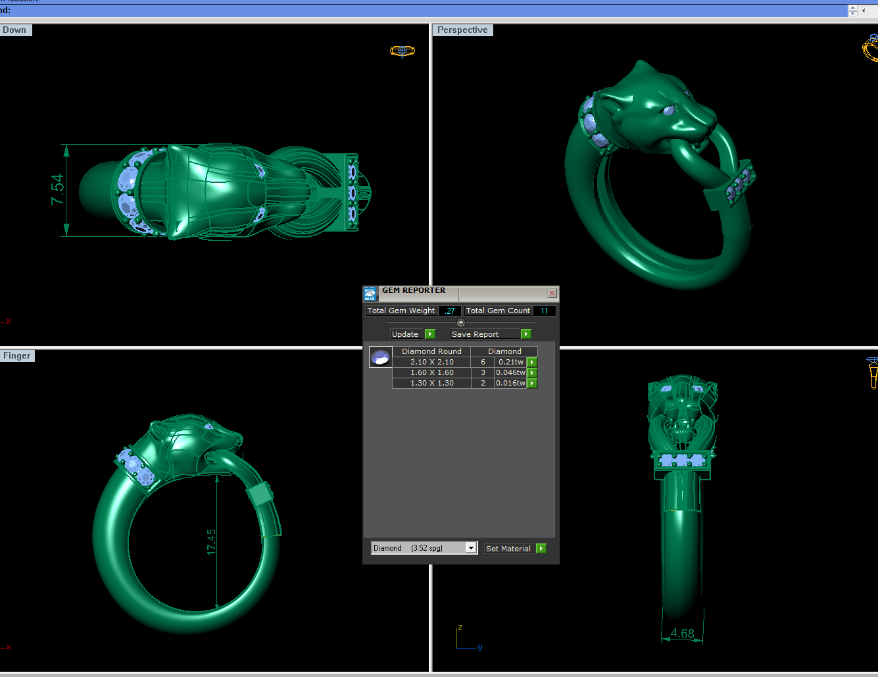Click the Diamond Round column header
The image size is (878, 677).
point(431,351)
